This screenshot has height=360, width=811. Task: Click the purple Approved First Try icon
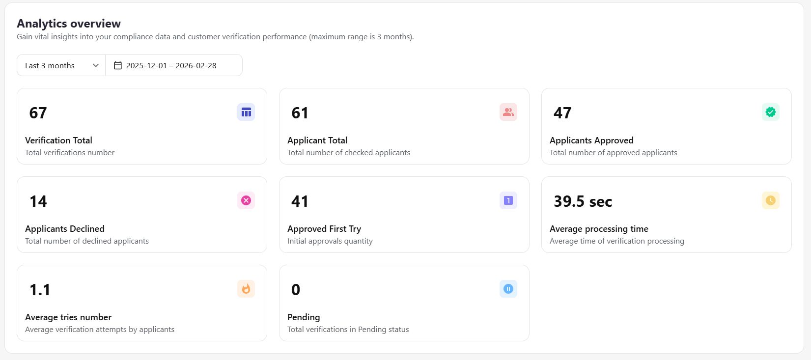(x=508, y=200)
